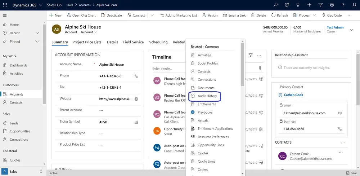This screenshot has width=360, height=176.
Task: Click New in the command bar
Action: [55, 16]
